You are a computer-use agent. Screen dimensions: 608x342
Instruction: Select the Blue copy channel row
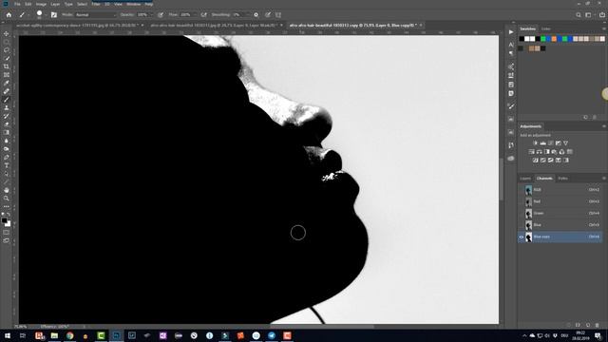[x=560, y=237]
